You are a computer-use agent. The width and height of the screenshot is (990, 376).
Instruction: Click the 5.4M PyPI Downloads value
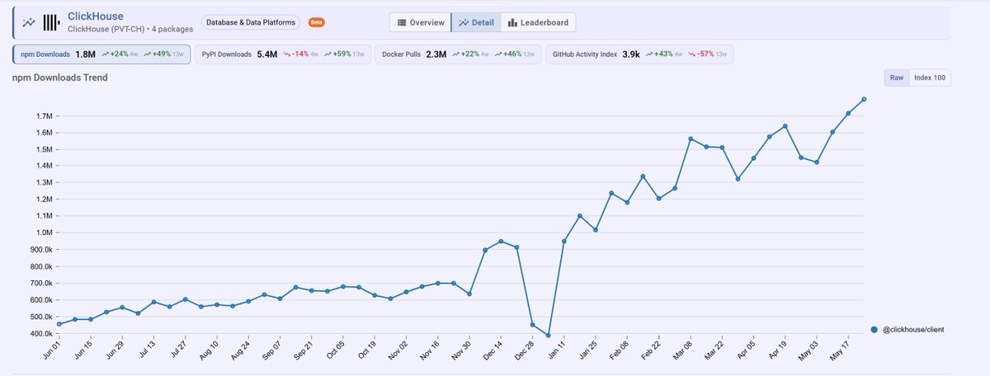[x=267, y=54]
